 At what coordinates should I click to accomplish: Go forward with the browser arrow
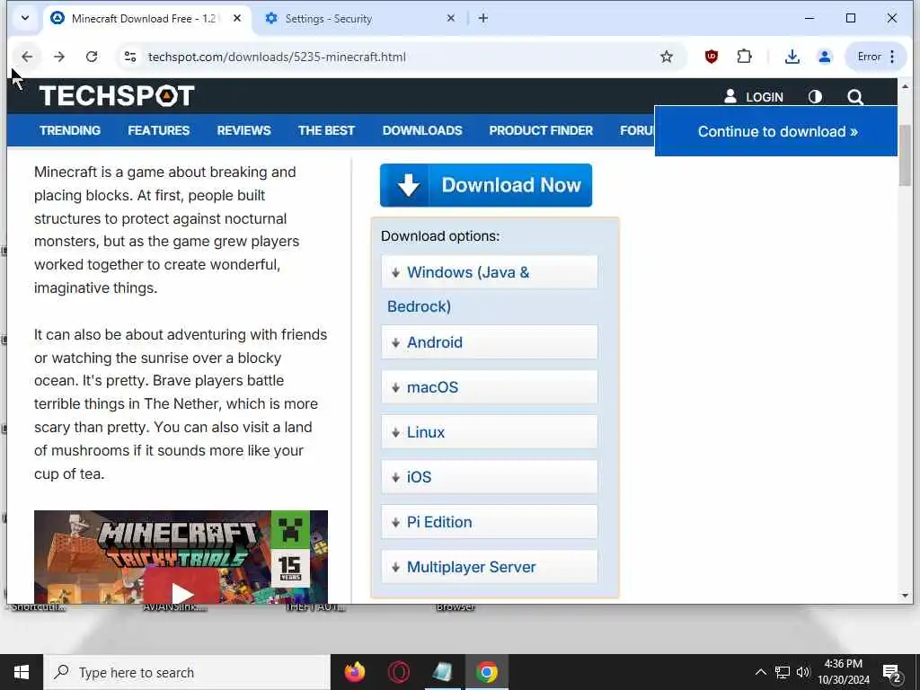pyautogui.click(x=59, y=57)
